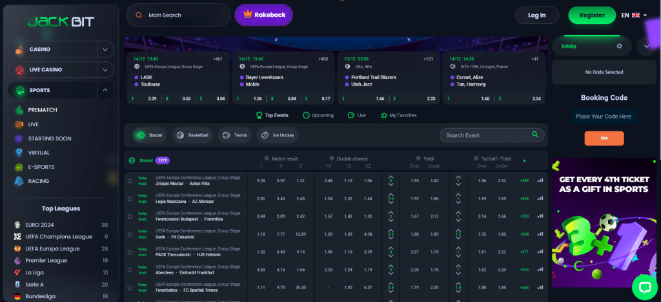
Task: Select the Soccer sport tab
Action: click(x=150, y=135)
